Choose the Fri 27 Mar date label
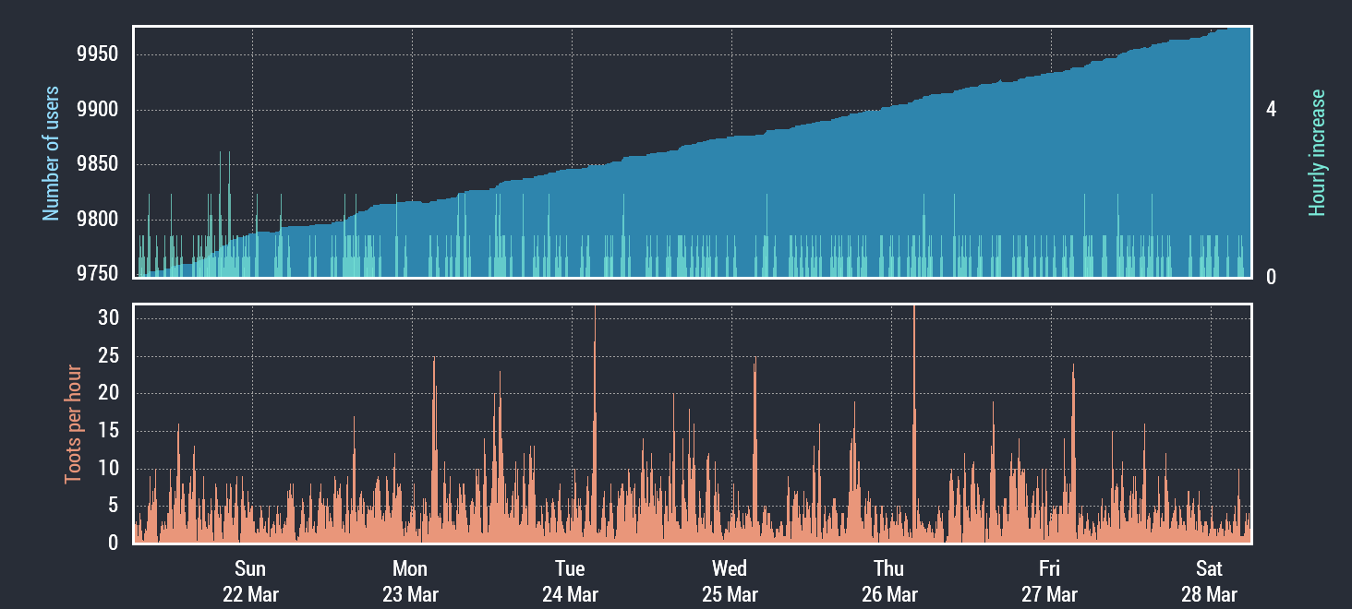1352x609 pixels. tap(1049, 581)
